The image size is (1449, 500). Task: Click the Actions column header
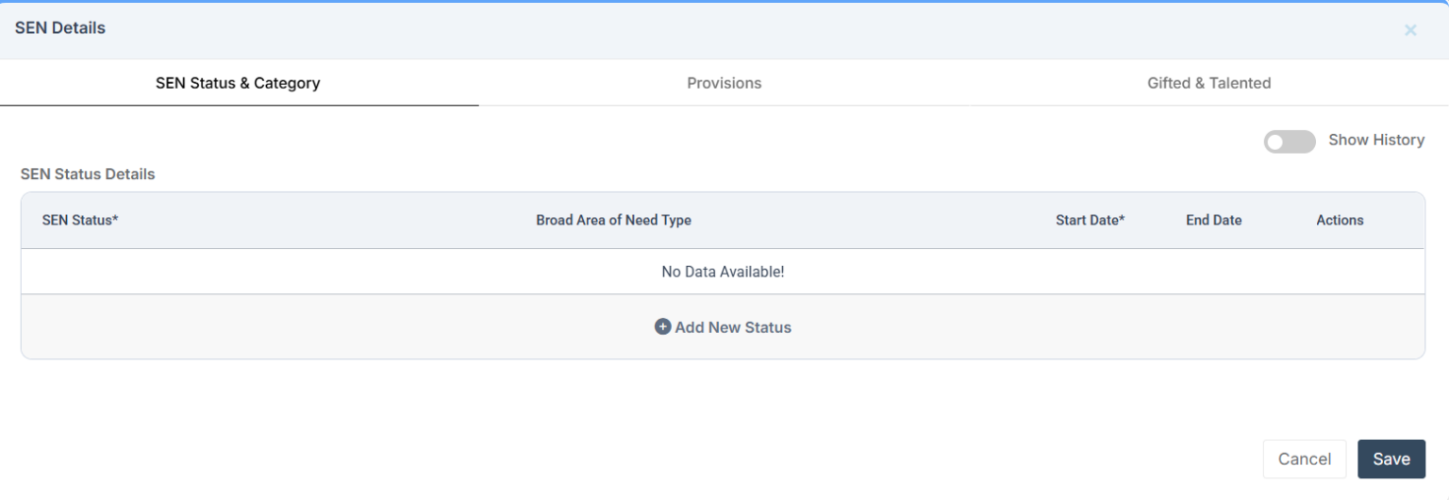(1340, 220)
